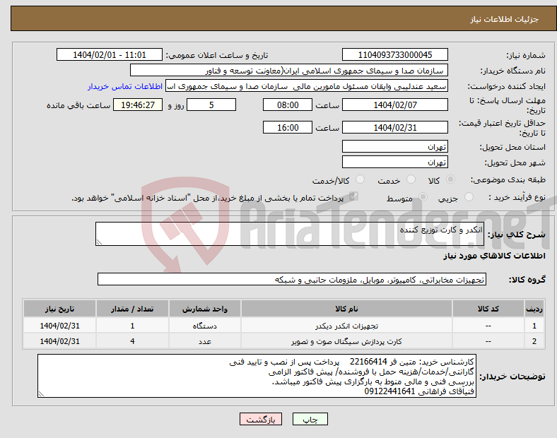Select the کالا/خدمت radio button
This screenshot has width=557, height=438.
[x=360, y=179]
